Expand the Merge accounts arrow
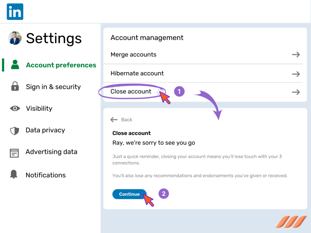Image resolution: width=311 pixels, height=233 pixels. 296,54
